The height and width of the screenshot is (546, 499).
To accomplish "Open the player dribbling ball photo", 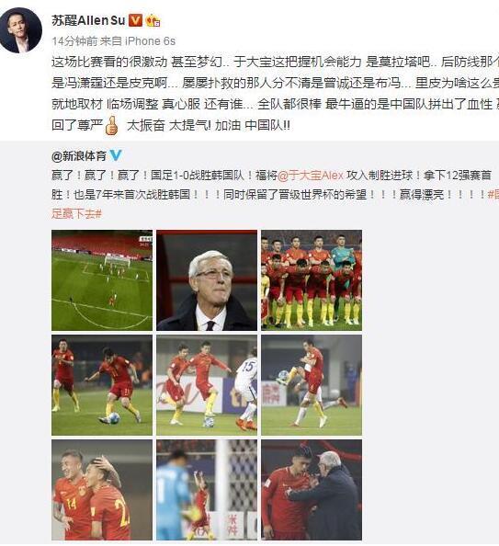I will coord(102,385).
